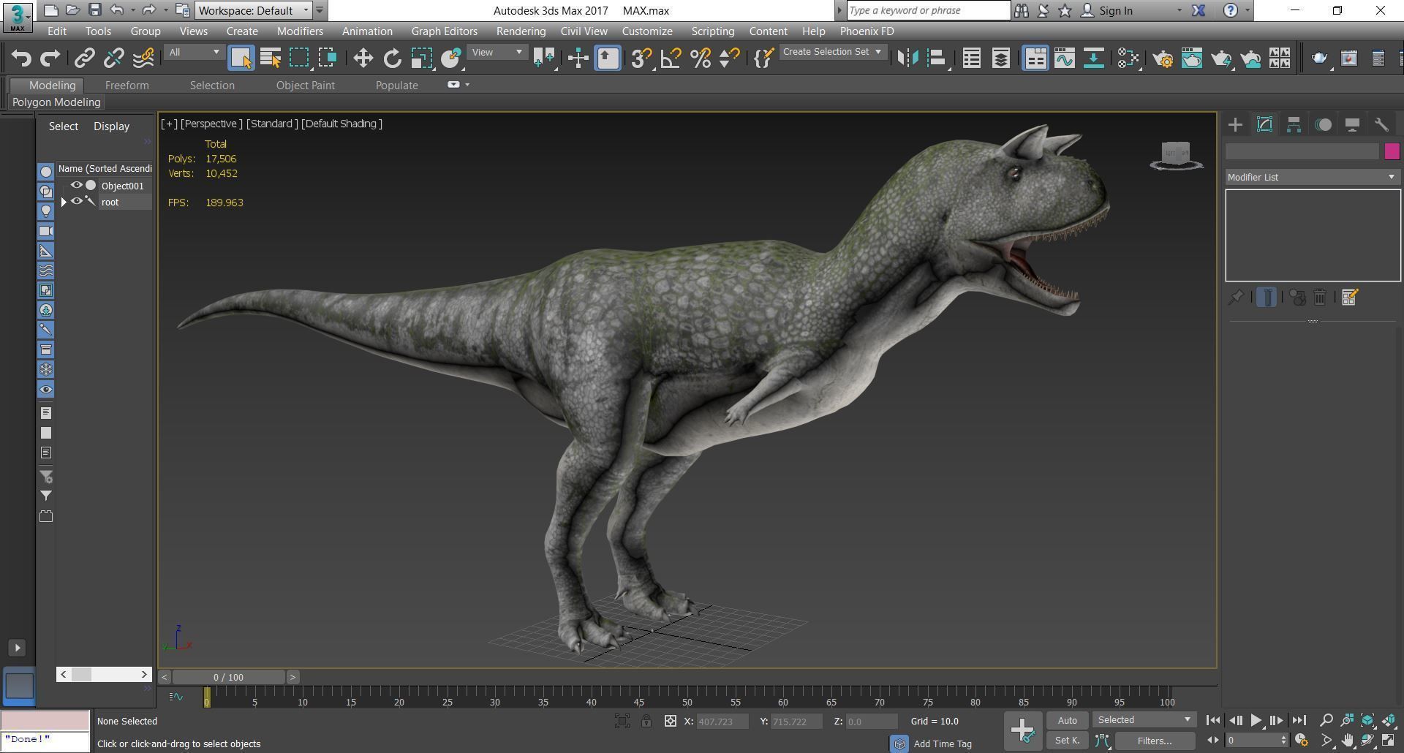This screenshot has width=1404, height=753.
Task: Open viewport Perspective label menu
Action: tap(211, 124)
